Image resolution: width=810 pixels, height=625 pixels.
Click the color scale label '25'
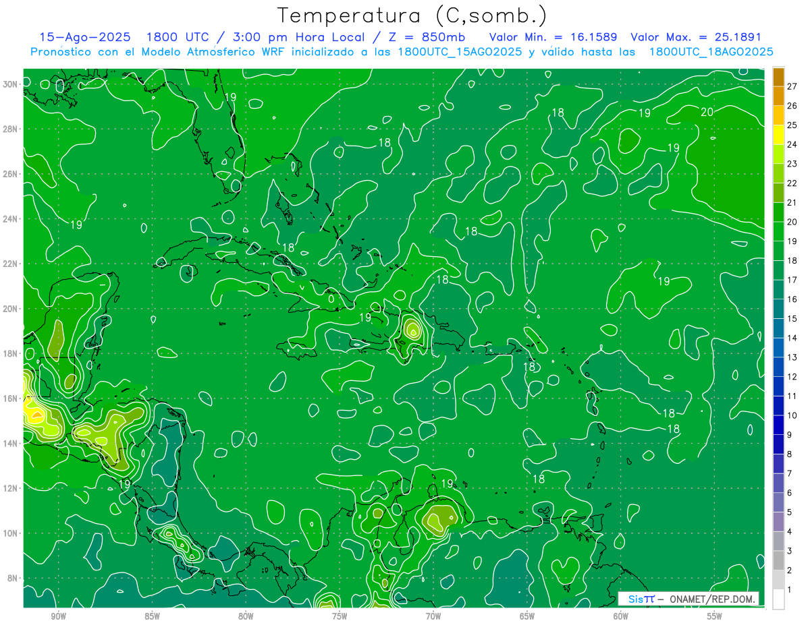pos(792,125)
